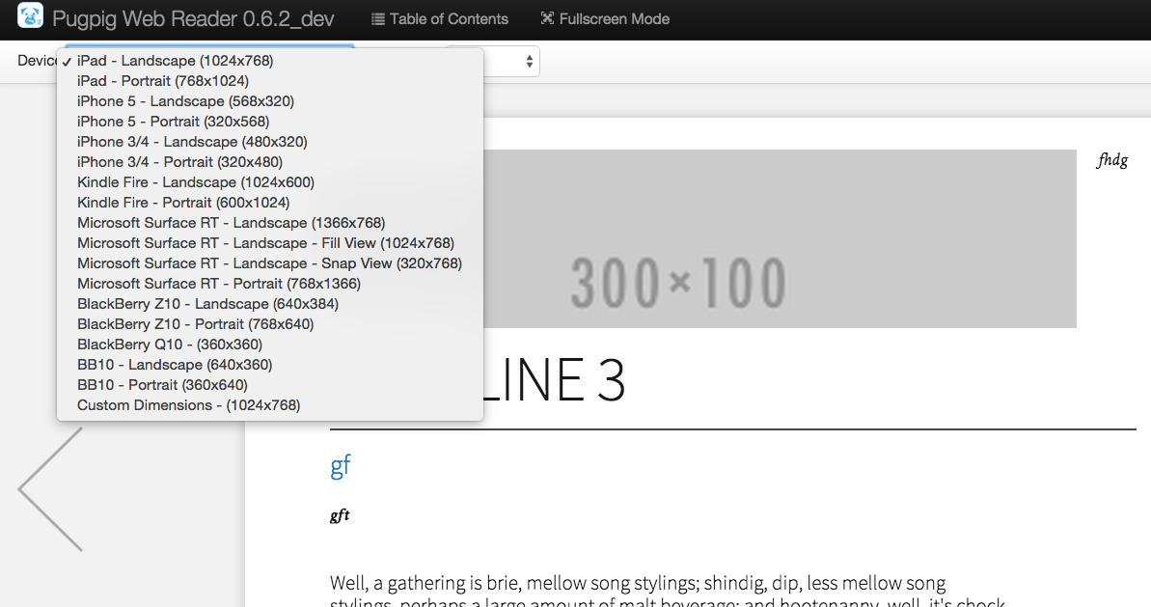Click the Pugpig logo icon
1151x607 pixels.
(x=30, y=15)
